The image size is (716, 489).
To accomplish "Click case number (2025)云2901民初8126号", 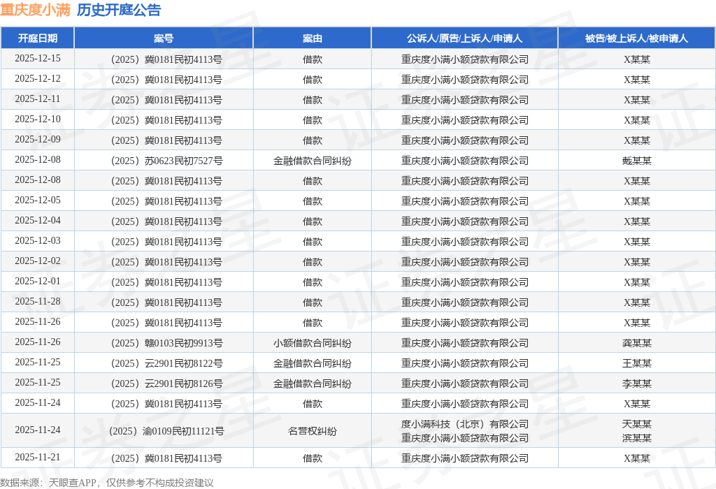I will pos(166,384).
